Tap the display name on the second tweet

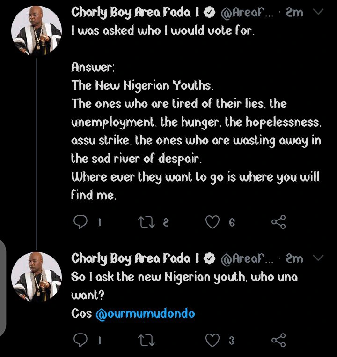pyautogui.click(x=136, y=258)
